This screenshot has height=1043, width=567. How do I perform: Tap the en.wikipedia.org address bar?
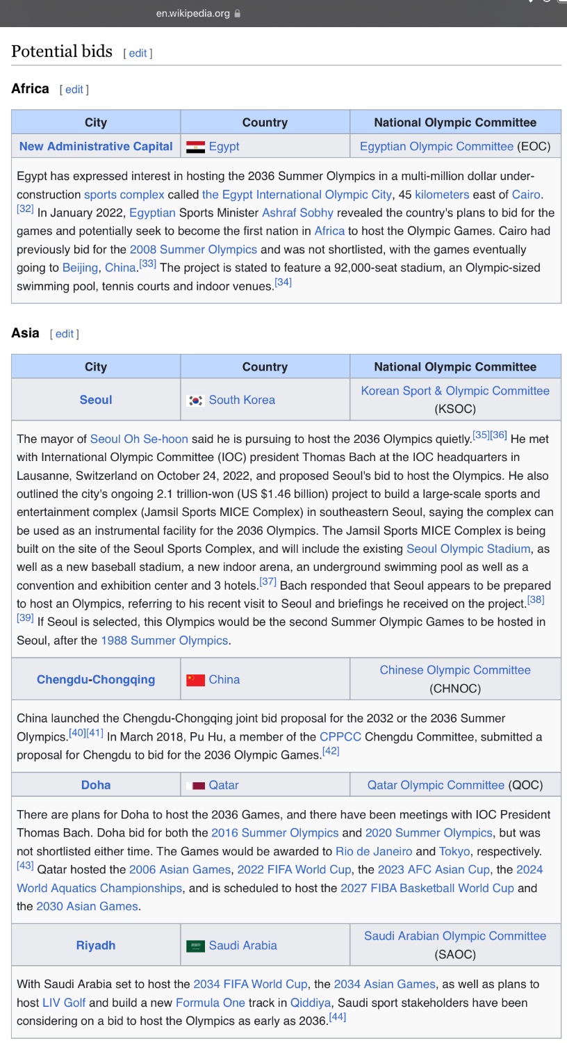(198, 13)
